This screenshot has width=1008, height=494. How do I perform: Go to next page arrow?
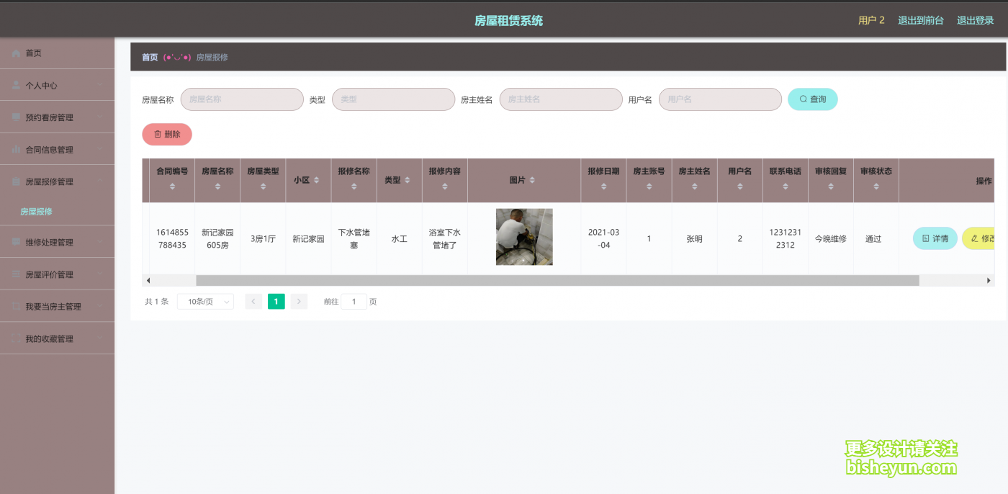click(x=299, y=302)
